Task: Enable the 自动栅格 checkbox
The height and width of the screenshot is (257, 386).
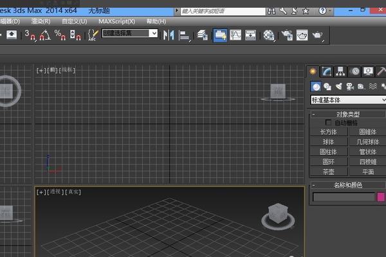Action: [328, 122]
